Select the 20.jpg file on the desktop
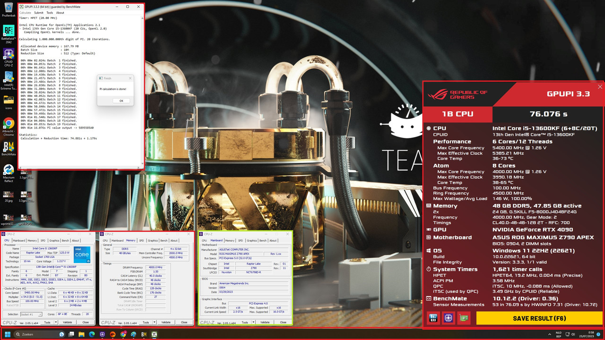Image resolution: width=605 pixels, height=340 pixels. click(x=9, y=196)
